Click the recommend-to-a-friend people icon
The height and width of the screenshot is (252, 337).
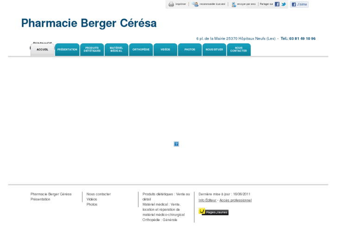[x=195, y=4]
